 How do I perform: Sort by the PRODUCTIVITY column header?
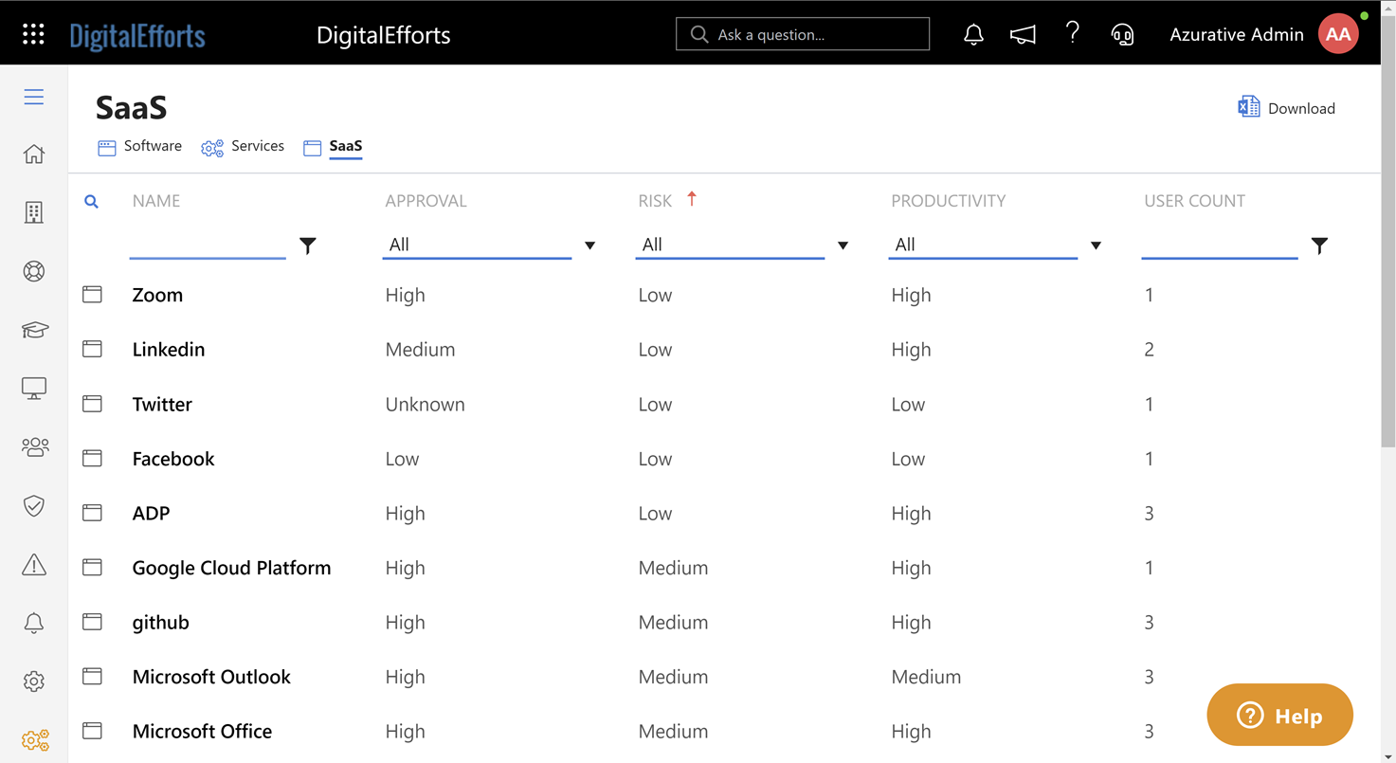(949, 201)
